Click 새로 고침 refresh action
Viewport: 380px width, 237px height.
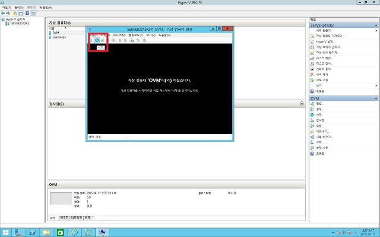322,80
